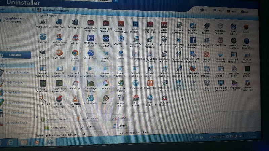Click the Search option
Viewport: 269px width, 151px height.
click(x=88, y=127)
